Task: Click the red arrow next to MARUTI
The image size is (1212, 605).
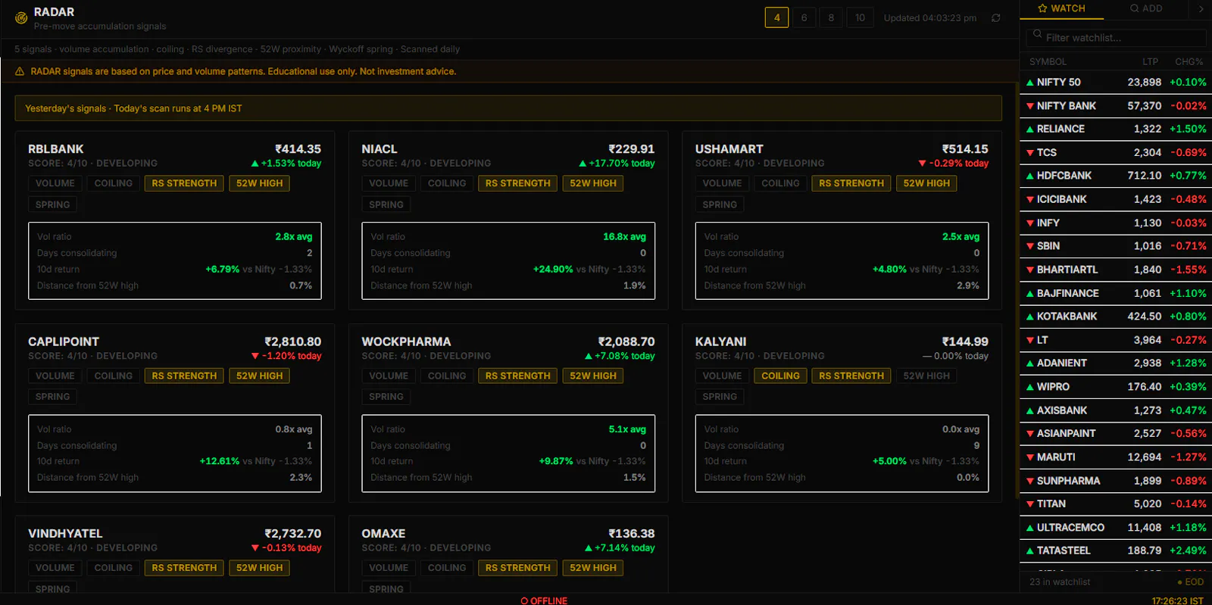Action: click(1030, 457)
